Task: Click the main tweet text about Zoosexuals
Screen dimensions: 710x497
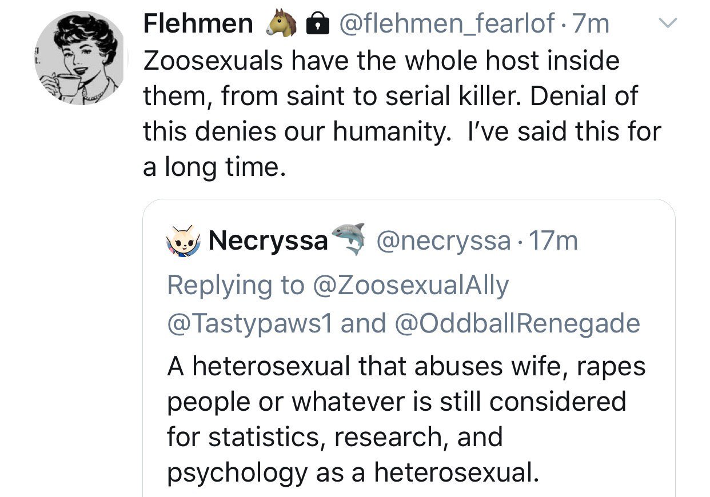Action: [402, 115]
